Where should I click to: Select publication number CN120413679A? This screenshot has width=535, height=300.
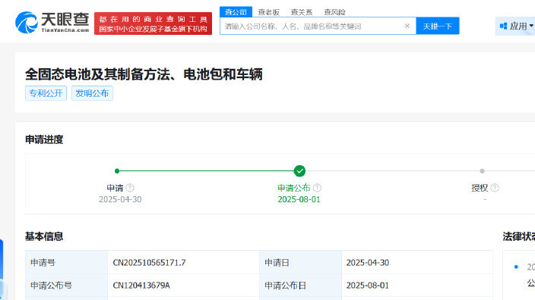coord(141,286)
